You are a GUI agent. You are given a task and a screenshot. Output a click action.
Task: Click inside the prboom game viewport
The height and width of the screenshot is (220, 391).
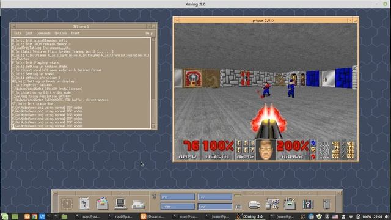click(x=266, y=81)
